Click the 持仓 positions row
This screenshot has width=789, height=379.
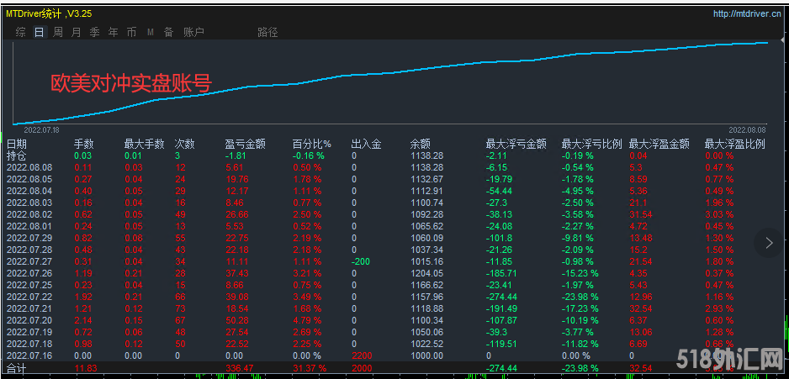click(17, 155)
